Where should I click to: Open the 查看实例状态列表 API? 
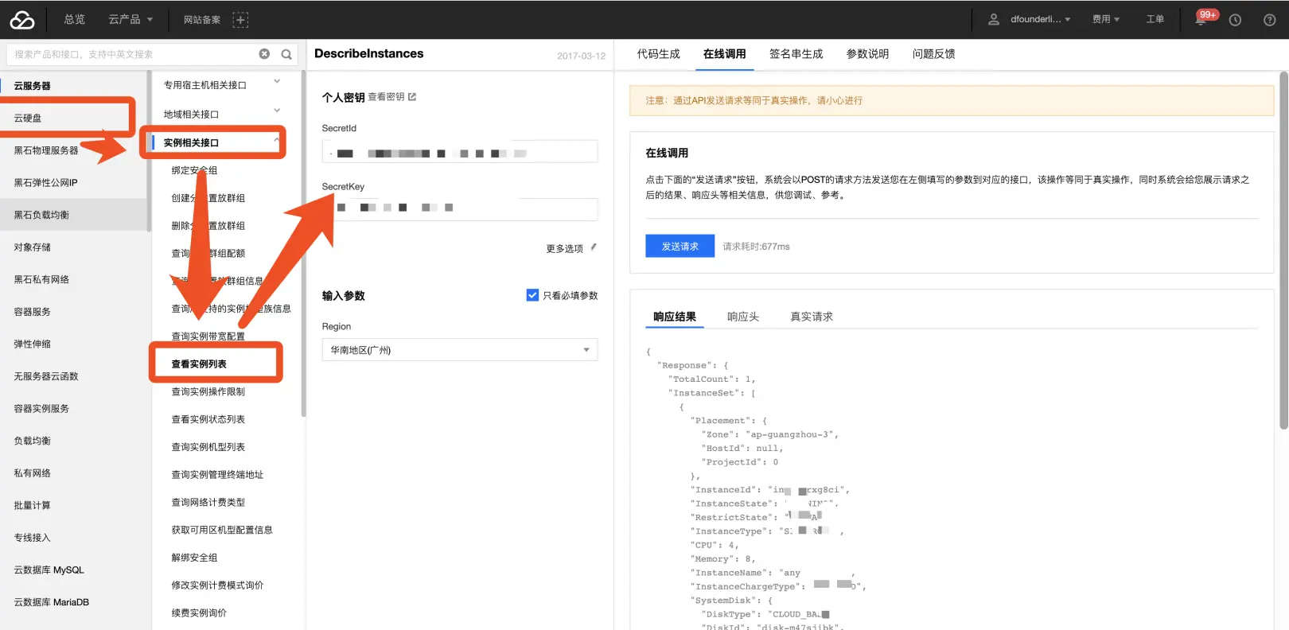click(208, 419)
